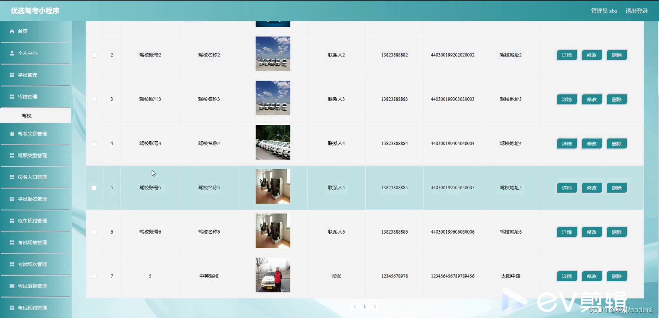Viewport: 659px width, 318px height.
Task: Expand the 学员报名管理 menu chevron
Action: (64, 199)
